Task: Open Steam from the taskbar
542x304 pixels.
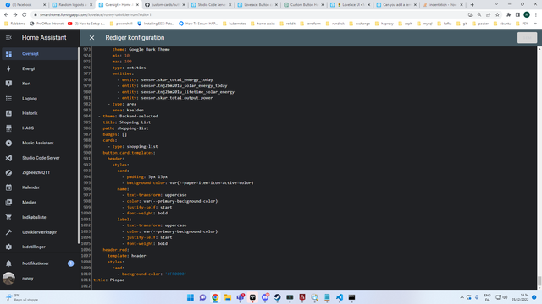Action: (x=278, y=297)
